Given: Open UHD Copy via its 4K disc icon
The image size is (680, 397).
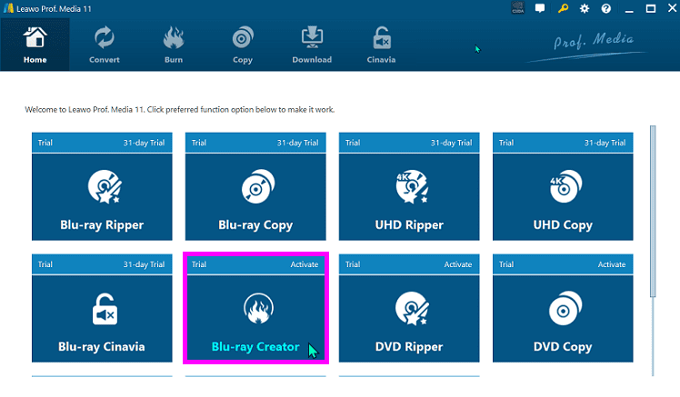Looking at the screenshot, I should coord(565,186).
